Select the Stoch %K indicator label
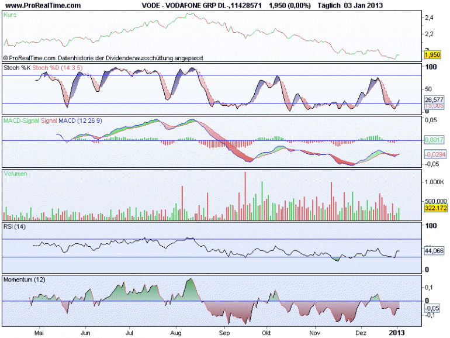Screen dimensions: 450x338 pyautogui.click(x=17, y=68)
